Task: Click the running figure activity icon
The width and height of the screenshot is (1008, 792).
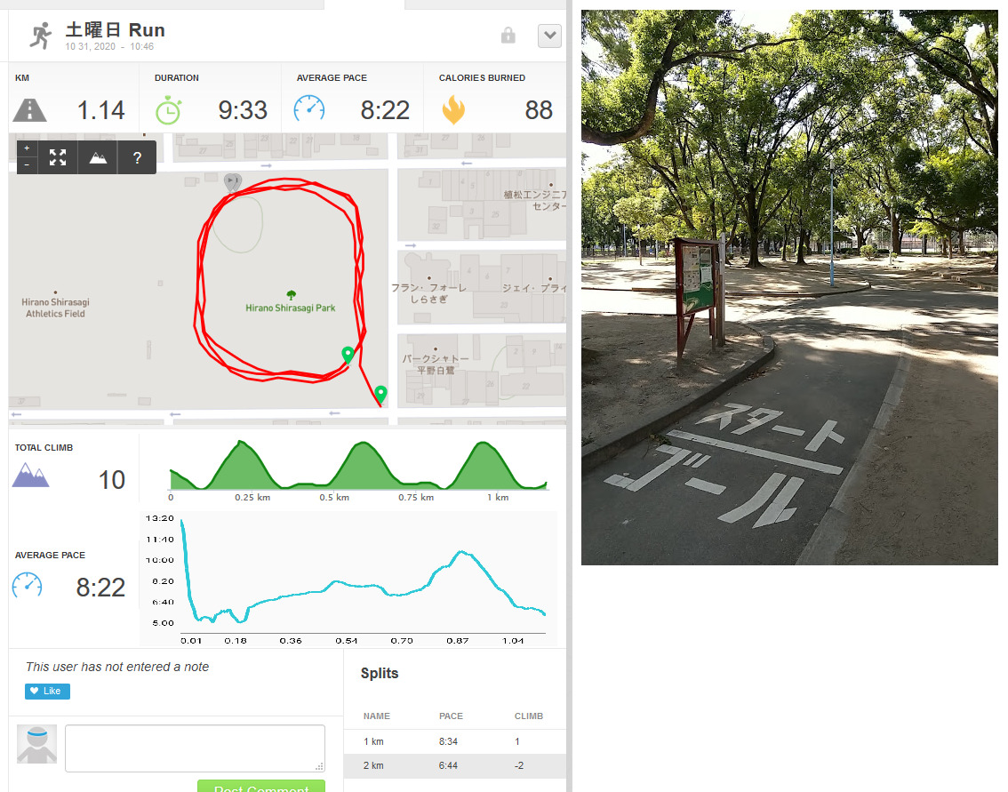Action: coord(41,36)
